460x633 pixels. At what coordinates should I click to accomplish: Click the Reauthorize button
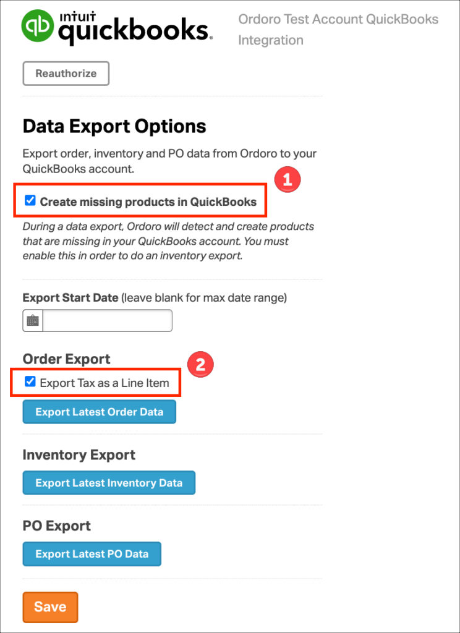click(x=66, y=74)
